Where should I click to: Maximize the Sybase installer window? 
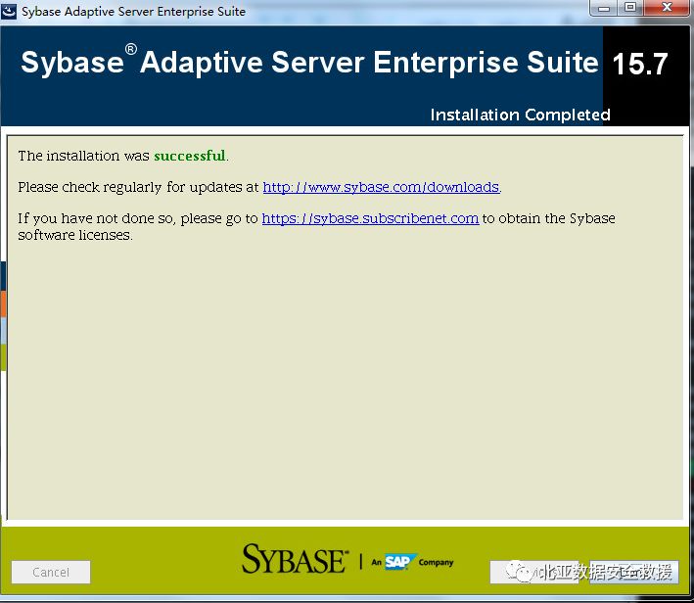pos(630,8)
